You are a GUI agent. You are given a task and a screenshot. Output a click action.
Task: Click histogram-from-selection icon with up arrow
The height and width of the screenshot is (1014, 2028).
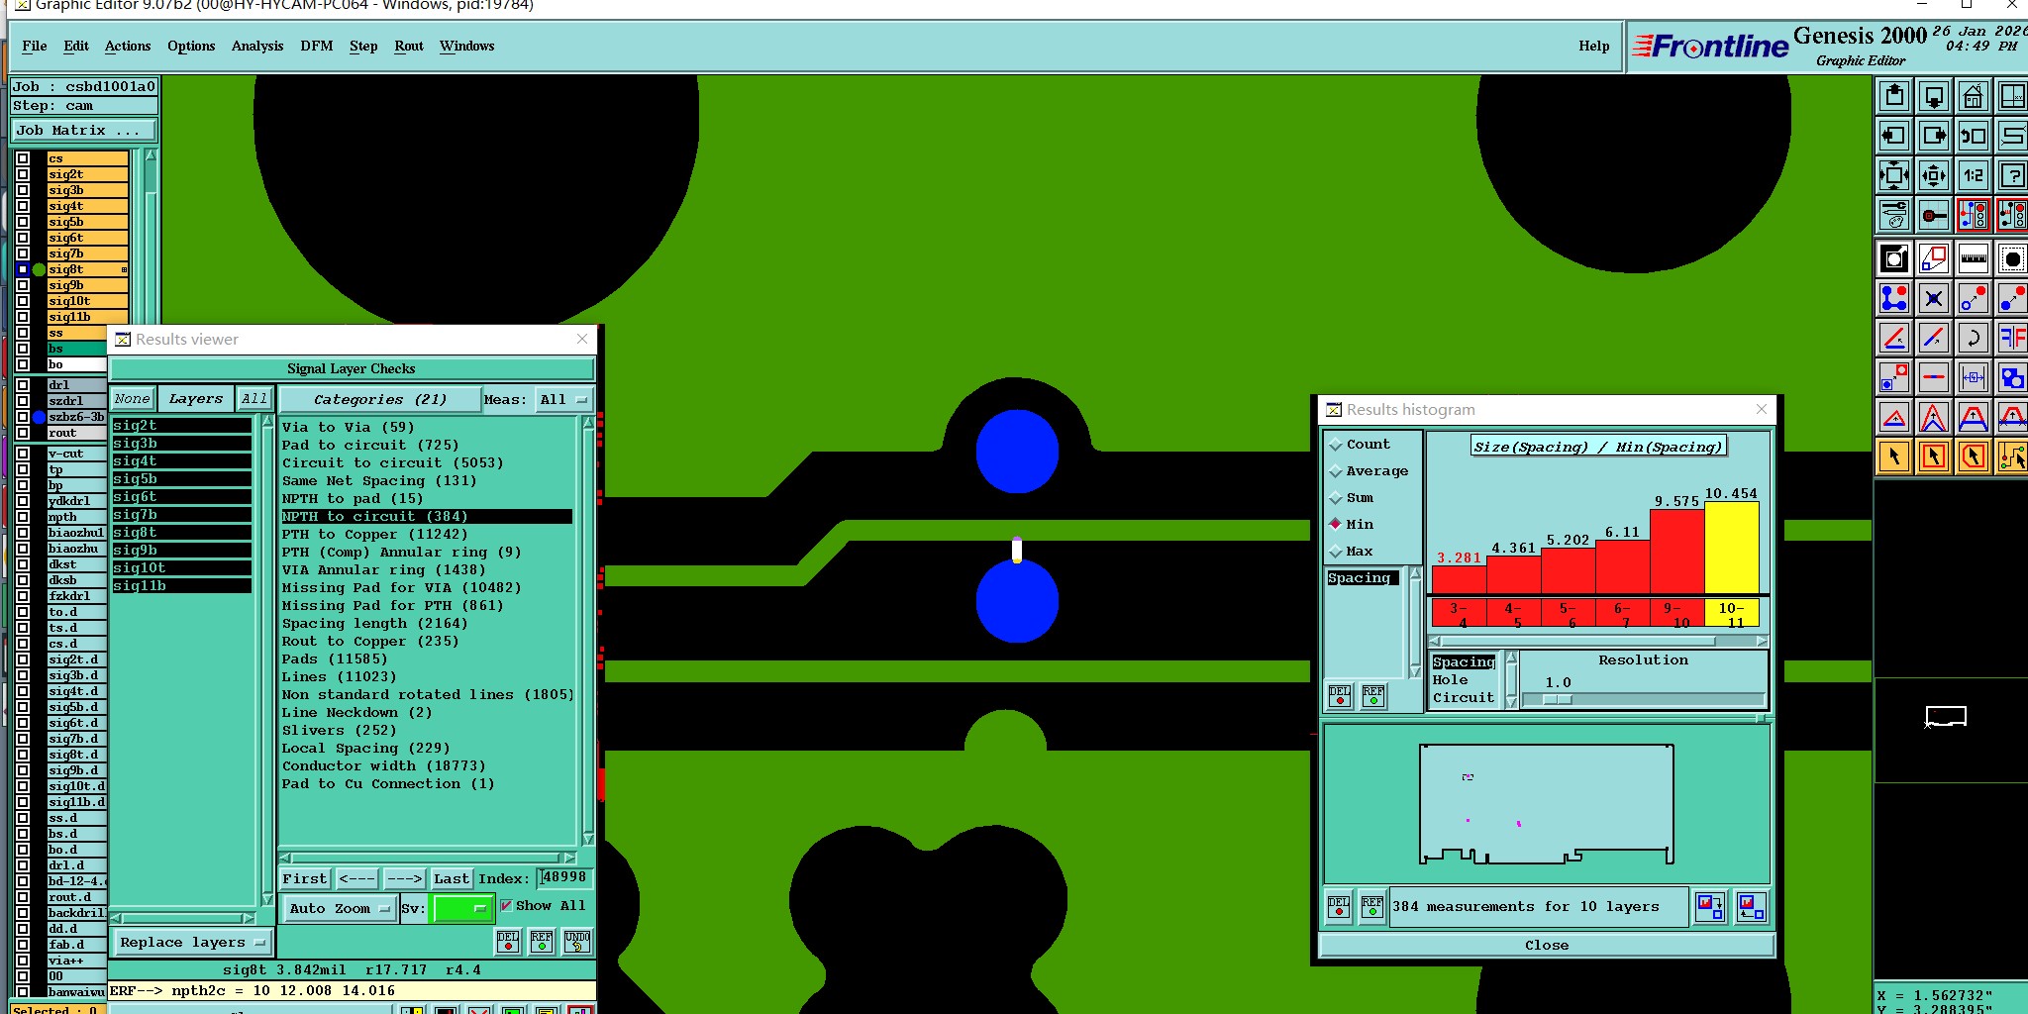click(1751, 907)
